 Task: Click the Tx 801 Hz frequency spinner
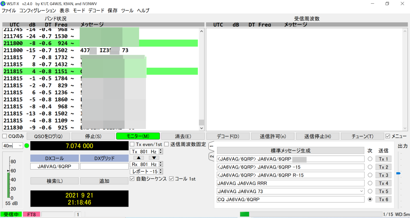point(146,151)
